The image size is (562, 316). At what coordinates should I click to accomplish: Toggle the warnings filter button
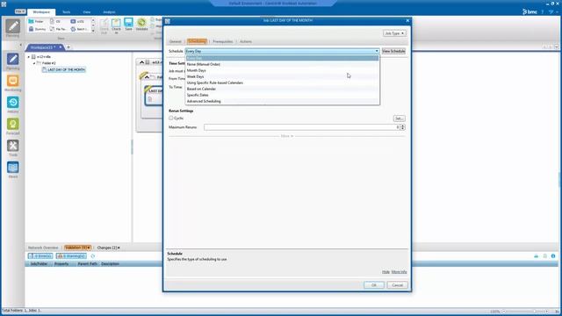click(71, 255)
